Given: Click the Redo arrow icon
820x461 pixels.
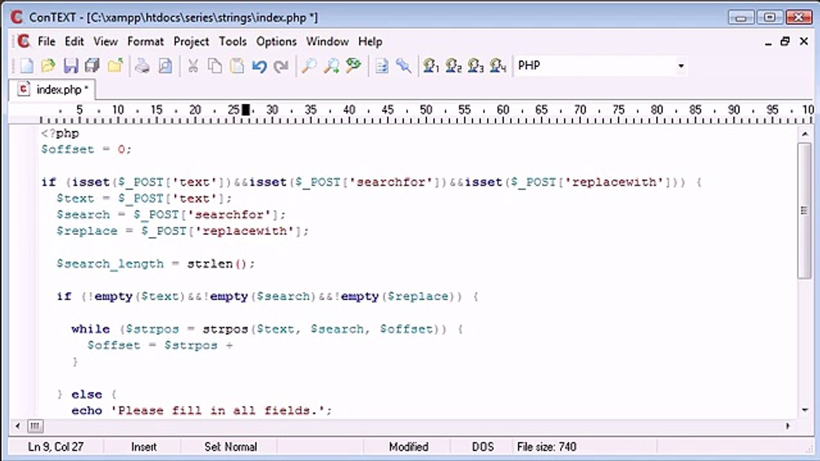Looking at the screenshot, I should coord(281,65).
